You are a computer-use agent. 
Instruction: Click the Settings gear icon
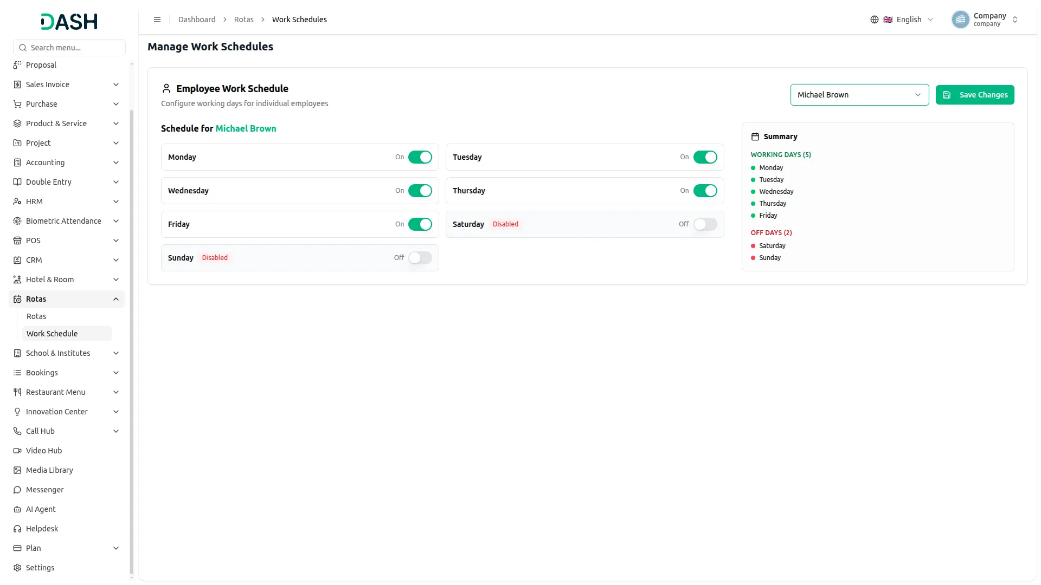[17, 568]
